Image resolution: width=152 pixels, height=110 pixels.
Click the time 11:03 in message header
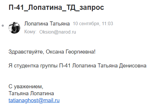[x=107, y=24]
